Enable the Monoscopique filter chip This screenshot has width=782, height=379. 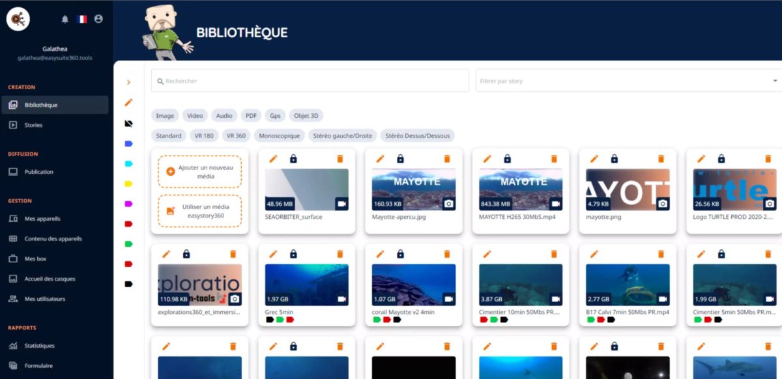tap(279, 135)
